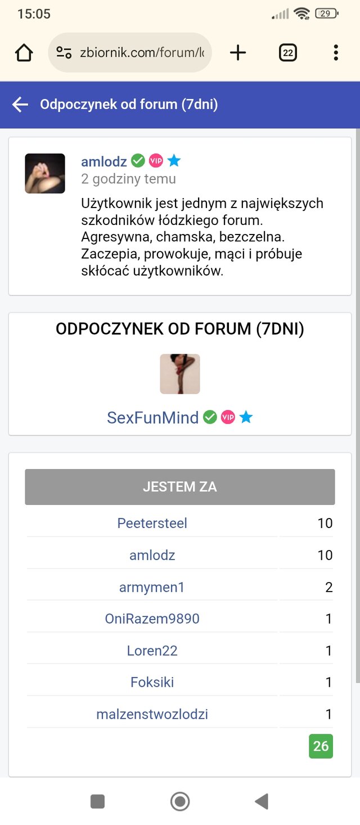Click the address bar URL field
360x825 pixels.
coord(142,53)
